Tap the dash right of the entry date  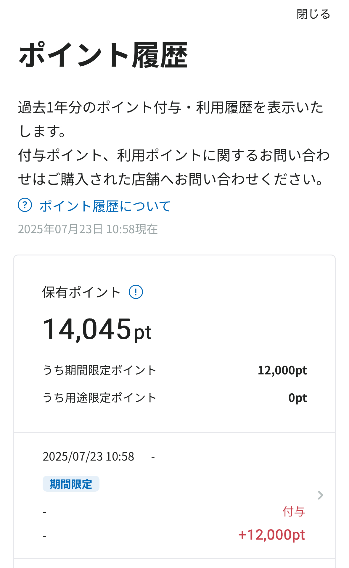point(153,457)
